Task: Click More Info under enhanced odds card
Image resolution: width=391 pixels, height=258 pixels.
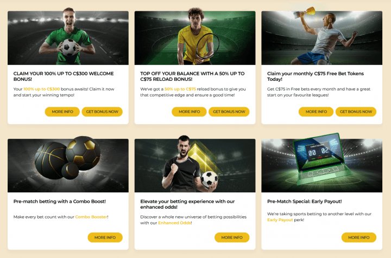Action: click(232, 237)
